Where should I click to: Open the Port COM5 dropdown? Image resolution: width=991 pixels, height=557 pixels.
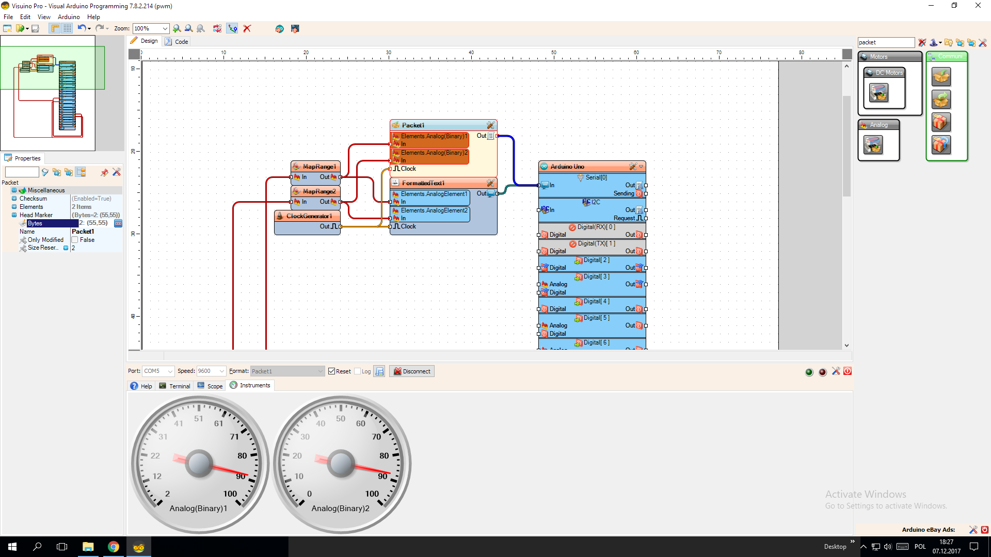pyautogui.click(x=158, y=371)
